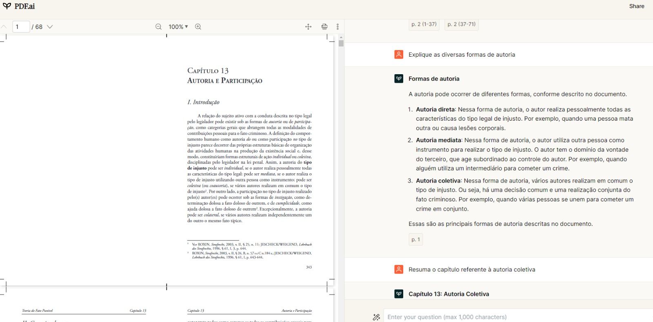Viewport: 653px width, 322px height.
Task: Click the user avatar beside 'Resuma o capítulo'
Action: coord(399,269)
